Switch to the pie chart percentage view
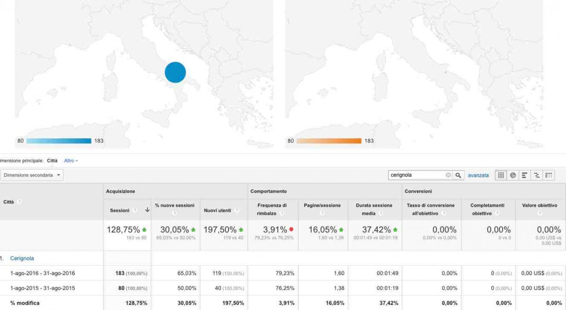This screenshot has height=310, width=566. pos(513,175)
